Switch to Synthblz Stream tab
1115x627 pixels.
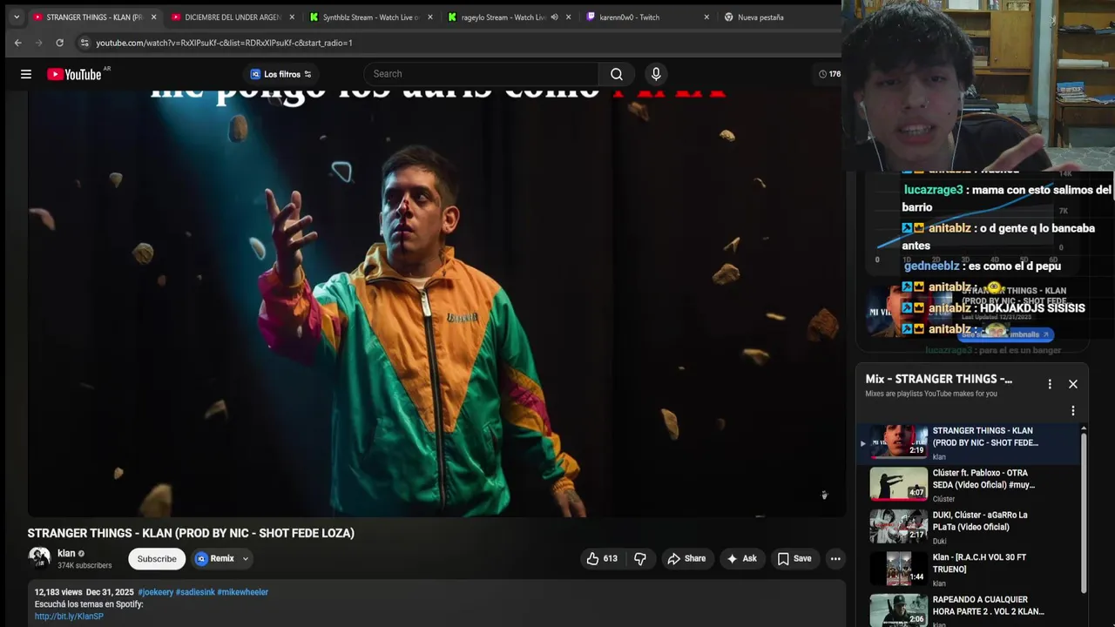click(x=370, y=17)
